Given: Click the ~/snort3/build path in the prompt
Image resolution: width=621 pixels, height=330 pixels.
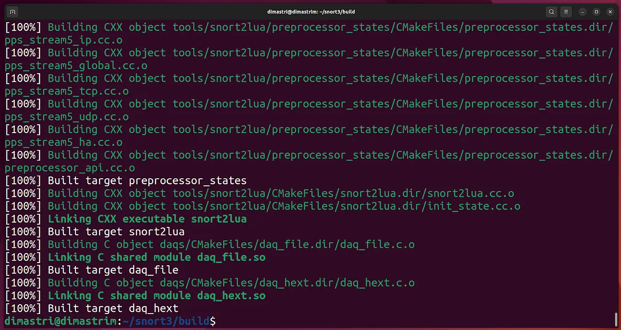Looking at the screenshot, I should pyautogui.click(x=168, y=321).
